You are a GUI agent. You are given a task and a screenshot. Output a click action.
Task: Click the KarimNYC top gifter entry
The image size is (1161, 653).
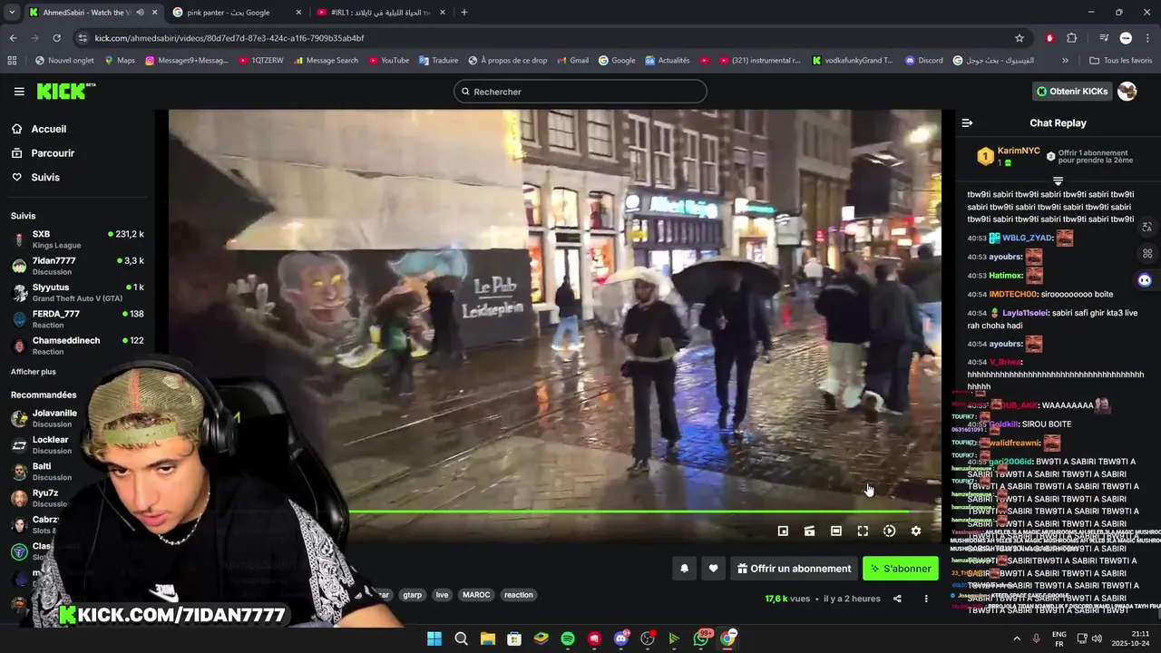tap(1008, 156)
